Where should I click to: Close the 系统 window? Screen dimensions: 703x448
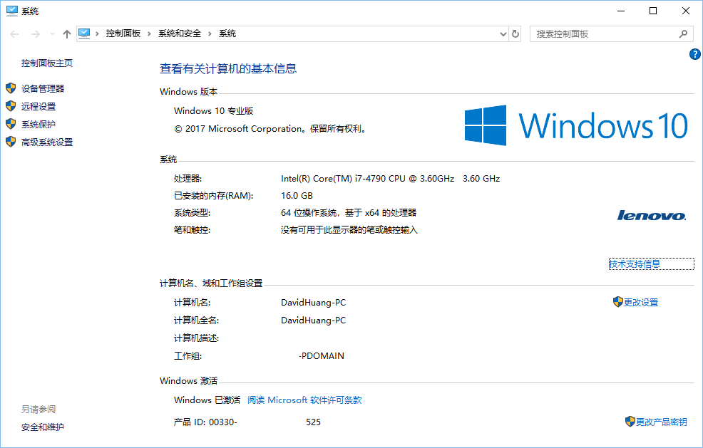686,11
